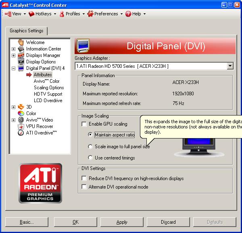
Task: Click the Information Center magnifier icon
Action: [x=21, y=49]
